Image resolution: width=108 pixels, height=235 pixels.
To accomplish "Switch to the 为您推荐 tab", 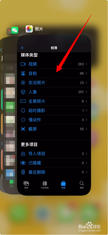I will (45, 185).
